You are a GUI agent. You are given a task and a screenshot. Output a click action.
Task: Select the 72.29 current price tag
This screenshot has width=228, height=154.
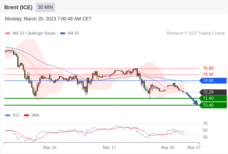[213, 92]
